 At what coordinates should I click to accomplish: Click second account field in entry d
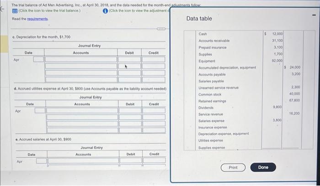[x=82, y=117]
